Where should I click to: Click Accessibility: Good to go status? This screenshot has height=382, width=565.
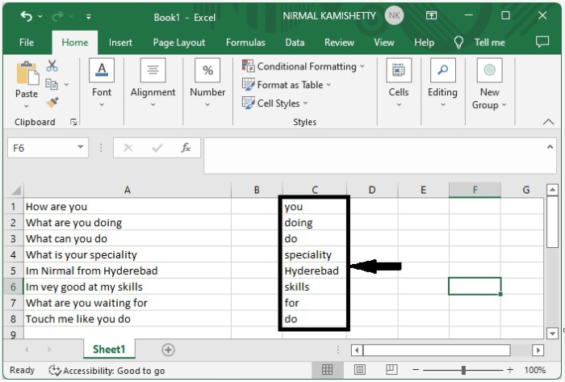tap(107, 370)
